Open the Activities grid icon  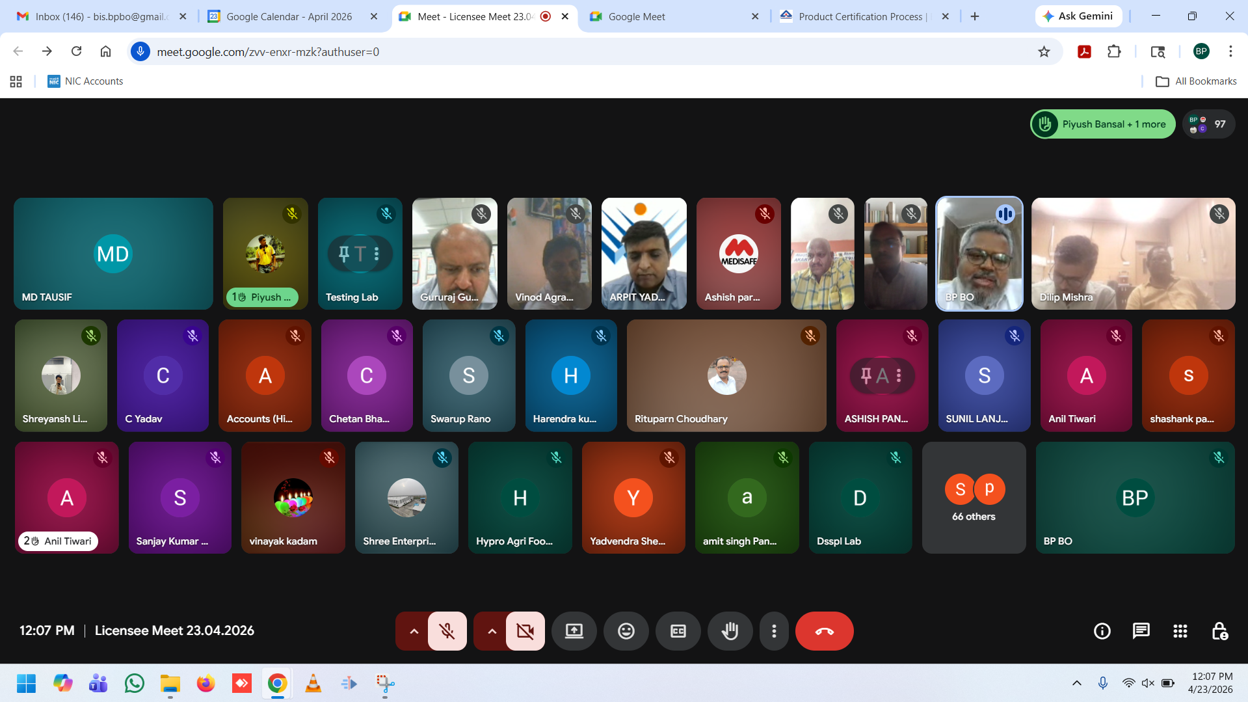(1180, 631)
